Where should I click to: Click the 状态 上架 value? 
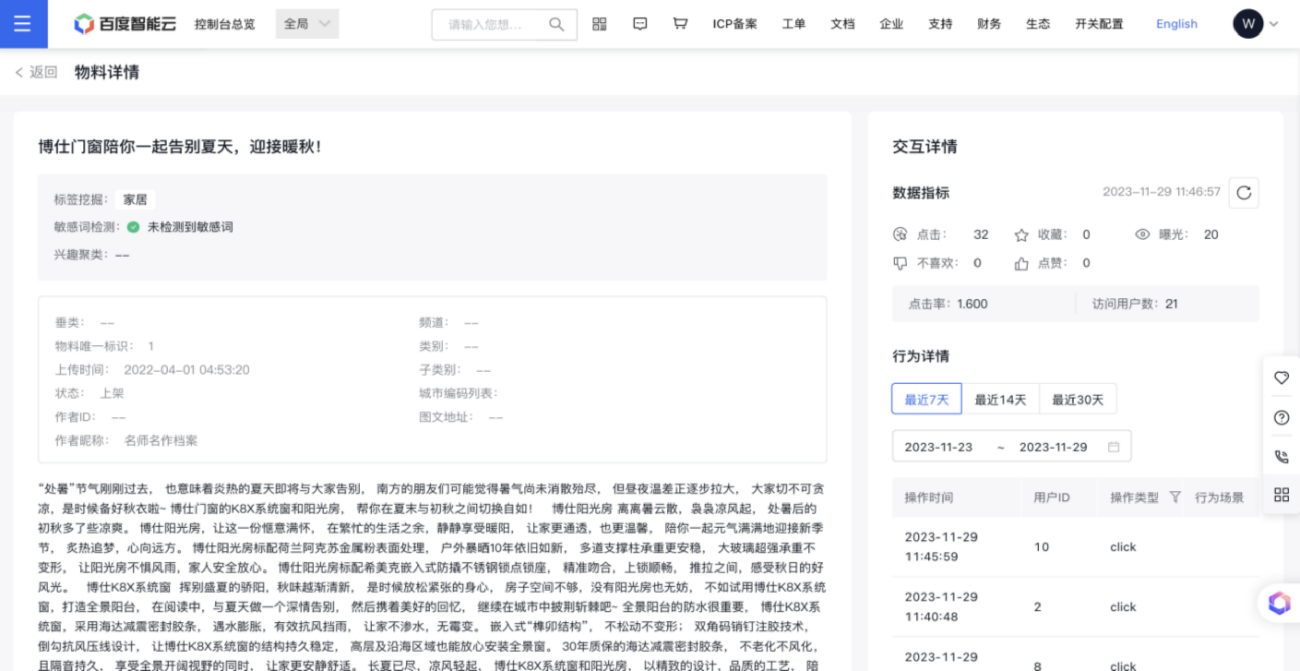112,393
